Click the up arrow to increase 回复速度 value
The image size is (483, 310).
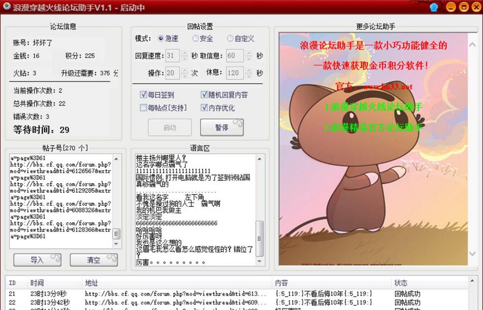[x=185, y=53]
